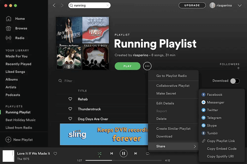Toggle repeat mode
The image size is (247, 164).
(x=147, y=153)
